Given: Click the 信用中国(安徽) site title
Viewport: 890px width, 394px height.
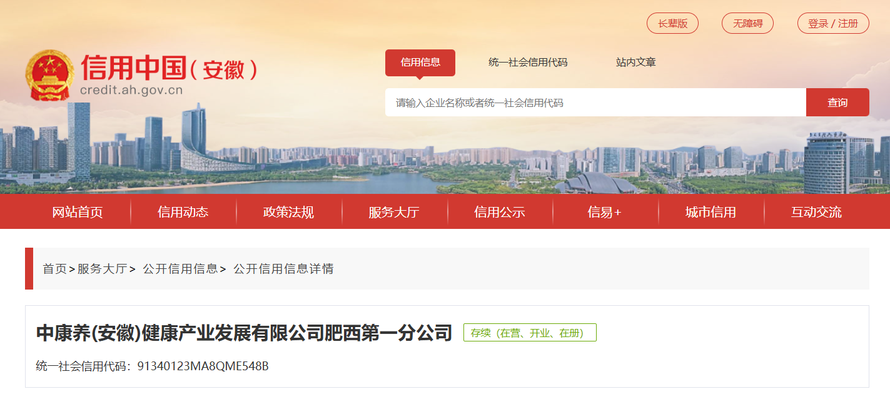Looking at the screenshot, I should (169, 68).
